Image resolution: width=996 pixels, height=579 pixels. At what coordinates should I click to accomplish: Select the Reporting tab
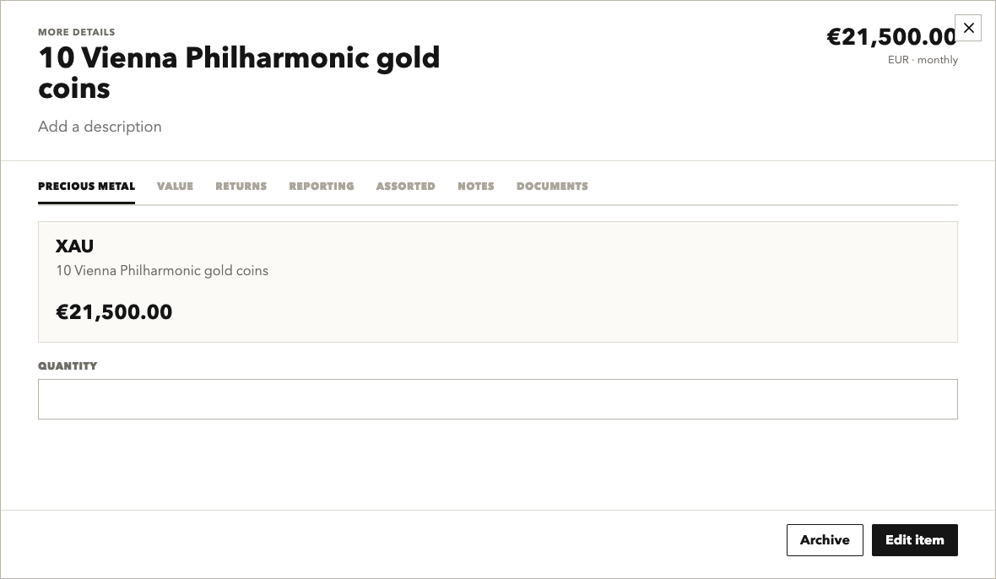322,186
